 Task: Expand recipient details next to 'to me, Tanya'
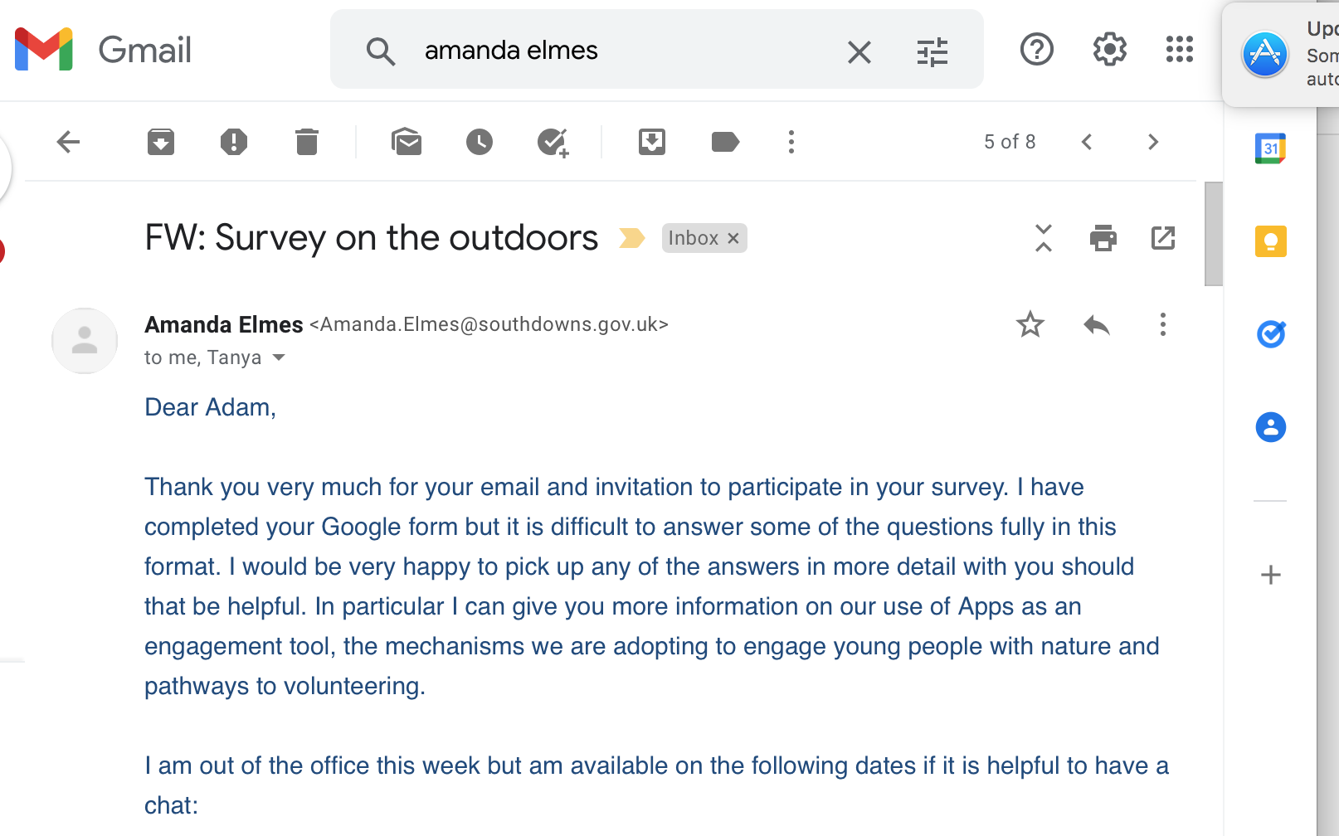279,357
